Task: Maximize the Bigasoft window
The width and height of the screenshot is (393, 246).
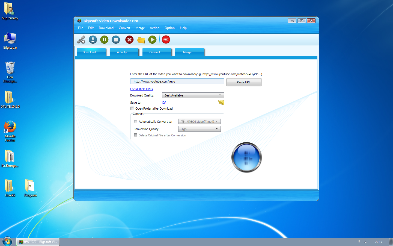Action: click(x=302, y=20)
